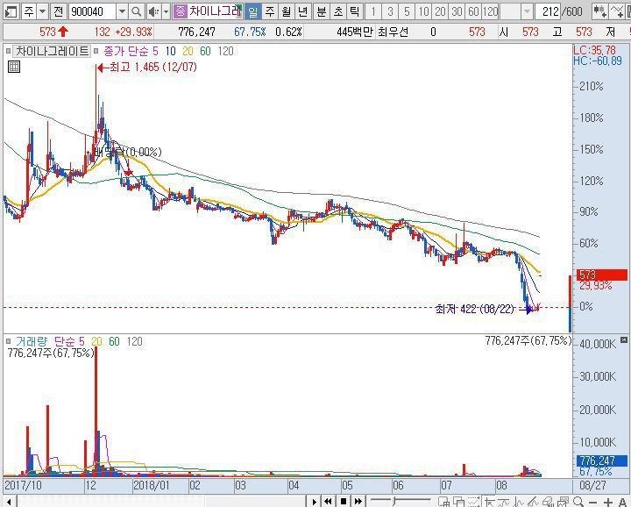Select the 주 weekly period button
This screenshot has height=507, width=631.
click(270, 11)
